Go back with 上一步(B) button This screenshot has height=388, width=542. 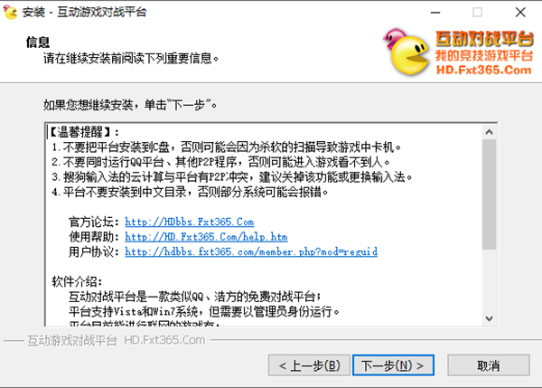tap(309, 365)
